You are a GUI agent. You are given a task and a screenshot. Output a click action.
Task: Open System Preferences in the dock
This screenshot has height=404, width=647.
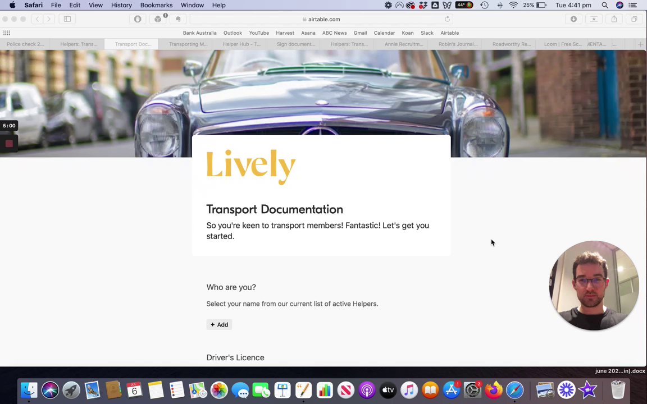(x=472, y=390)
